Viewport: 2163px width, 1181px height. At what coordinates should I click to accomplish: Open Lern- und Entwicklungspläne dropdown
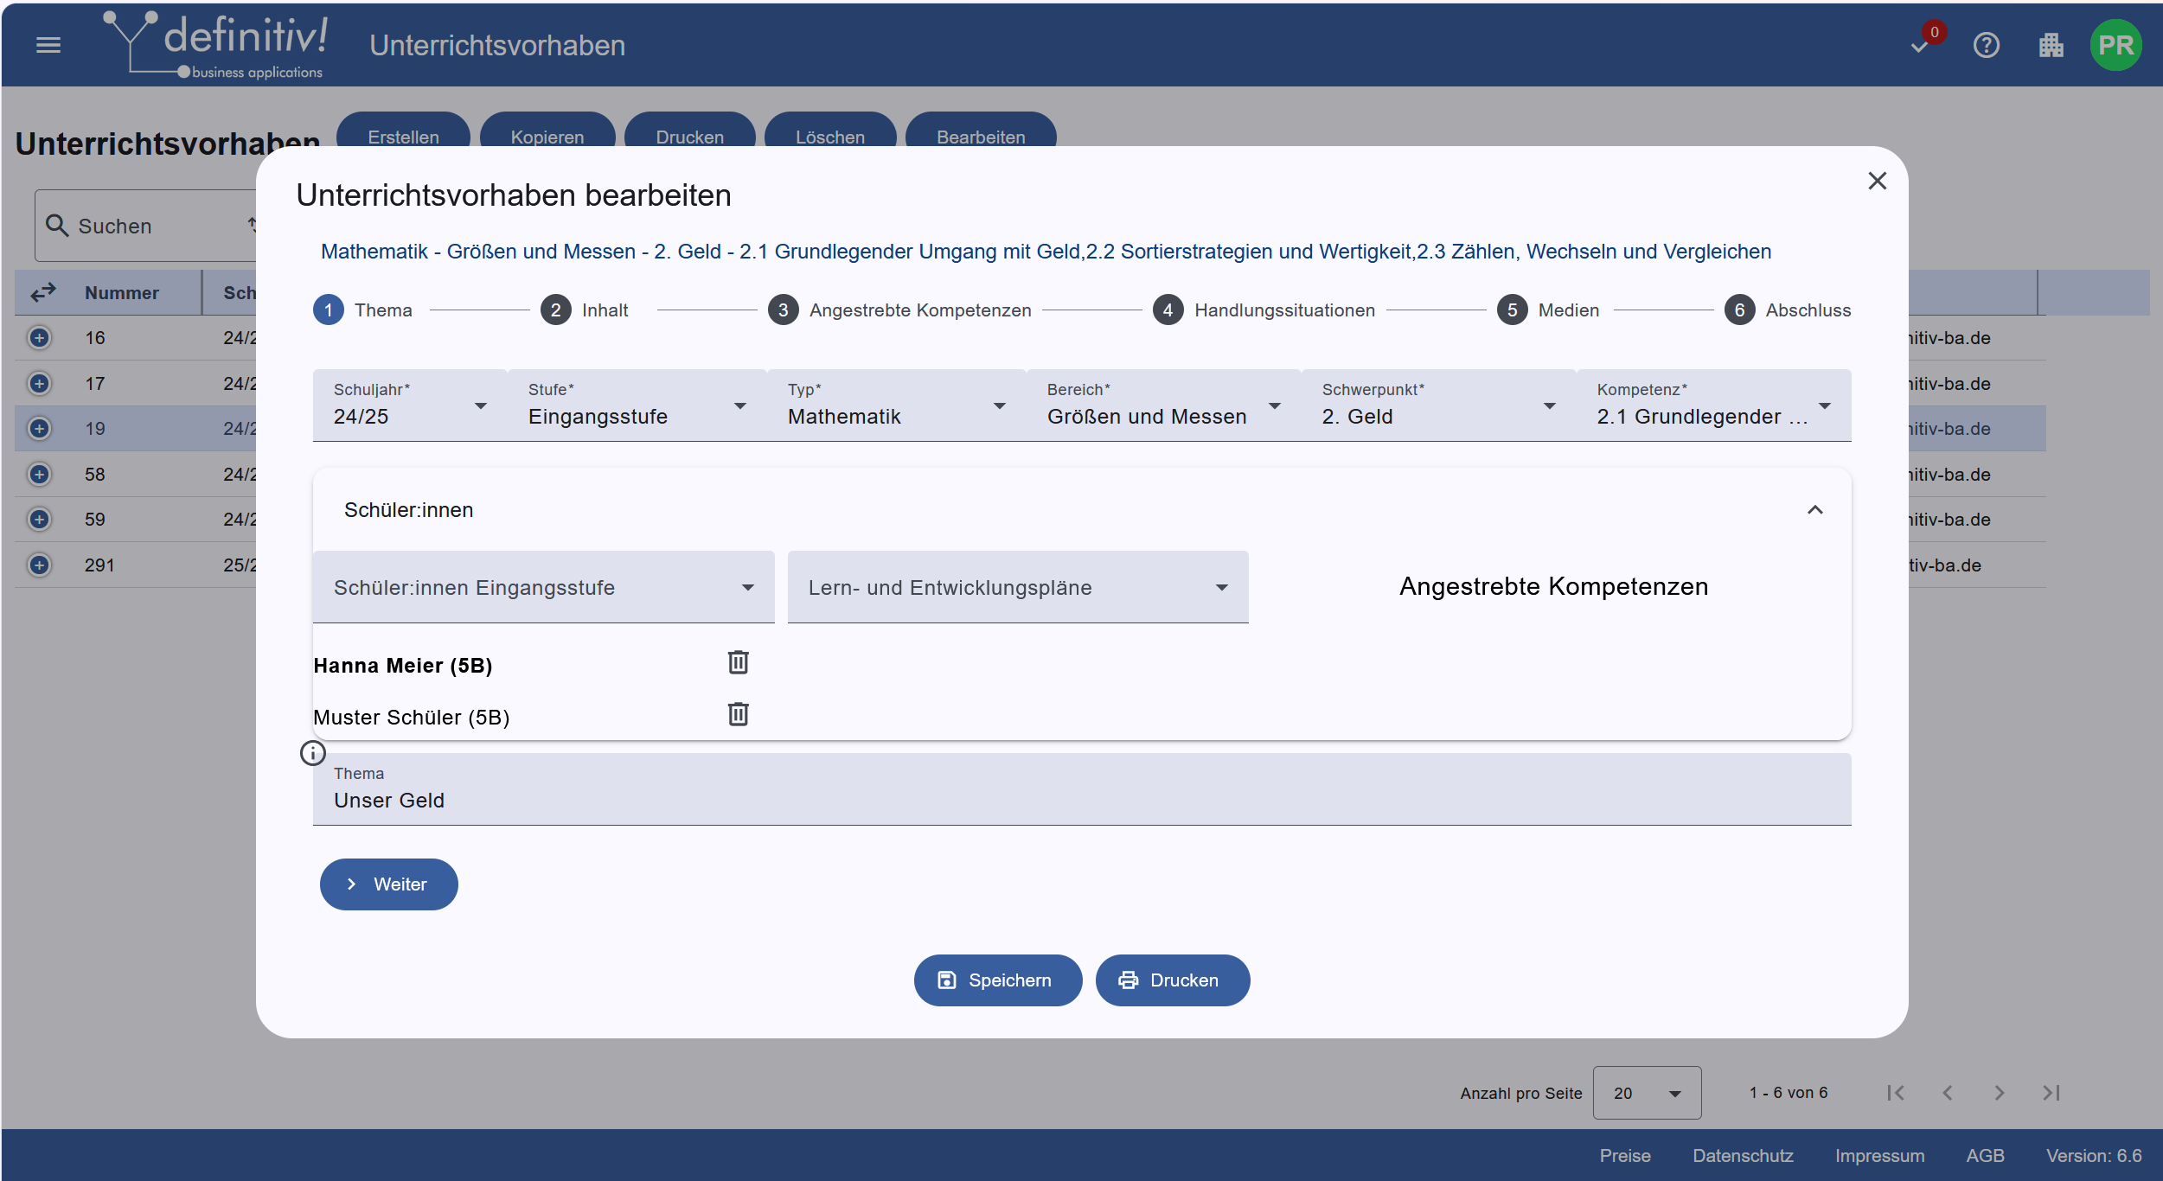pyautogui.click(x=1018, y=587)
